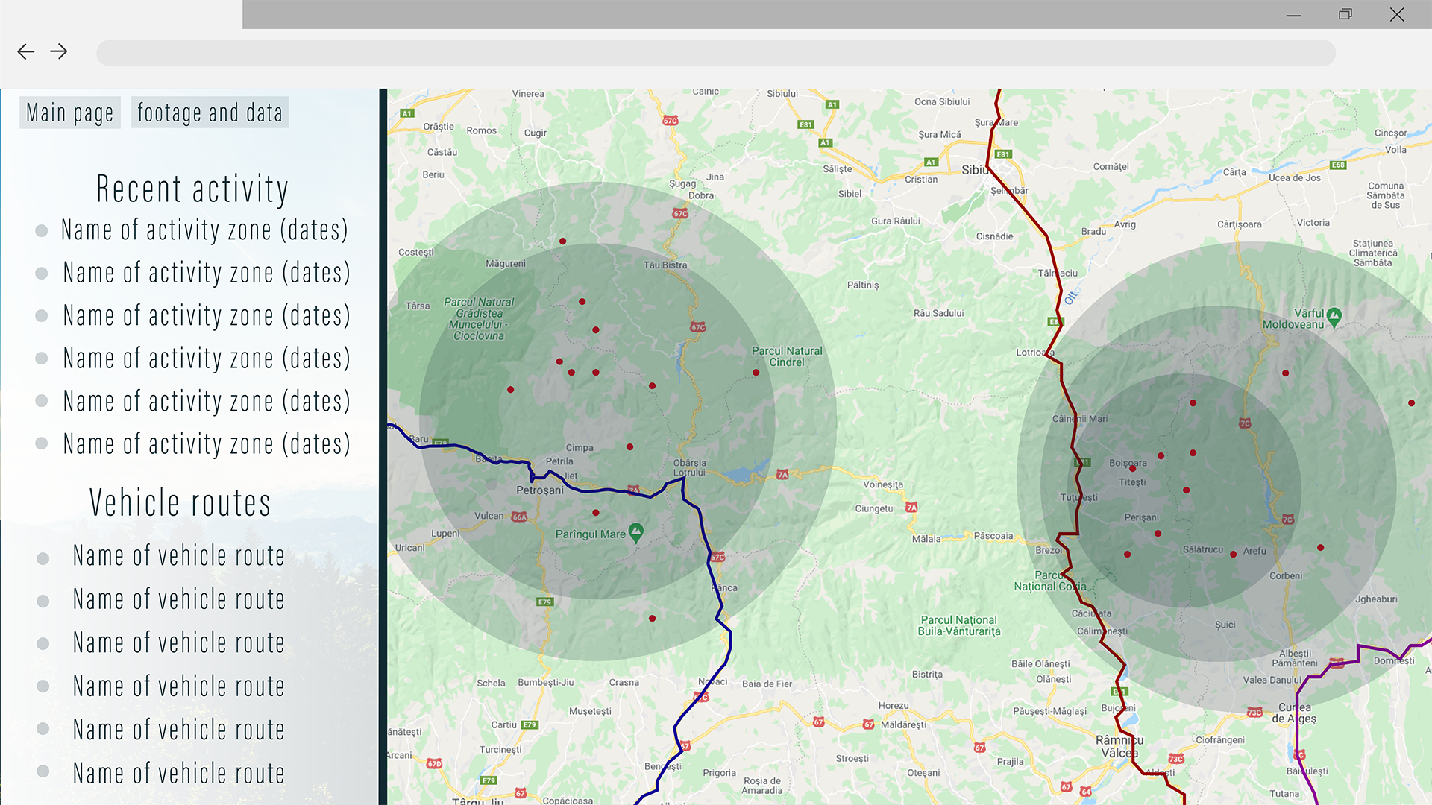The image size is (1432, 805).
Task: Click the 7A road shield near Ciungetu
Action: click(x=911, y=507)
